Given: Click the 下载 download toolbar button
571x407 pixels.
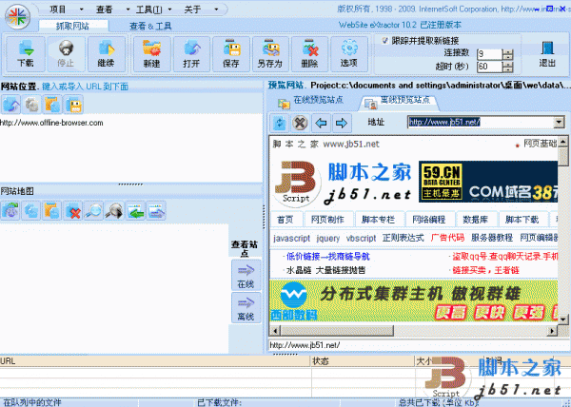Looking at the screenshot, I should (x=25, y=54).
